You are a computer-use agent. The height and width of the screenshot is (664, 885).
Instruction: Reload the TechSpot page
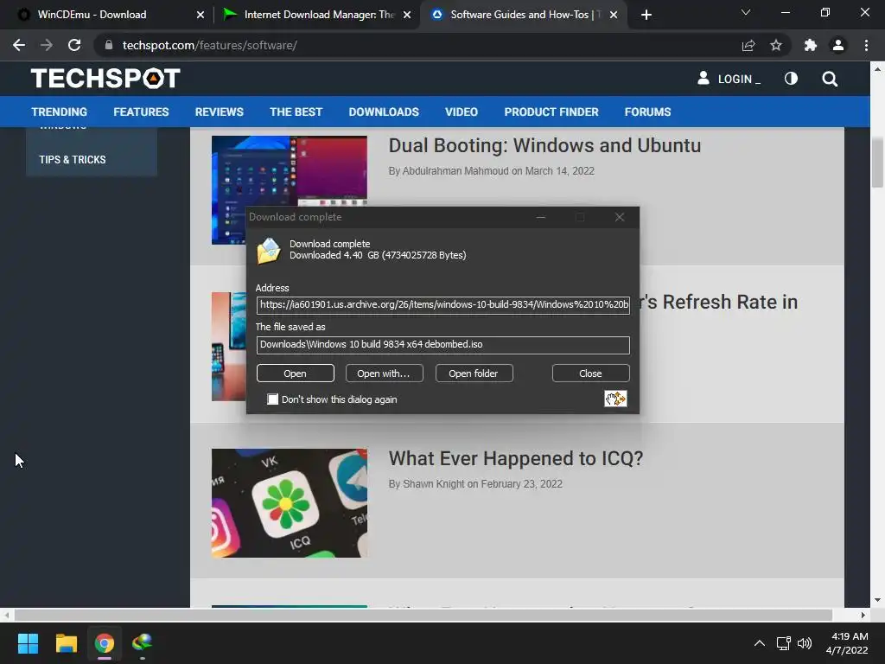tap(74, 45)
